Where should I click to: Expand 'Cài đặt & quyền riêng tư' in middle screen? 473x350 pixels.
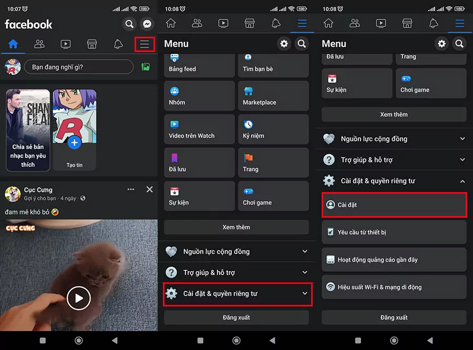[x=238, y=294]
